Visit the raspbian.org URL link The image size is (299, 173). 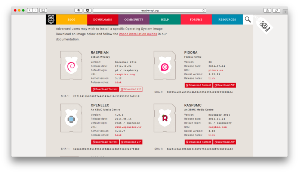coord(125,74)
